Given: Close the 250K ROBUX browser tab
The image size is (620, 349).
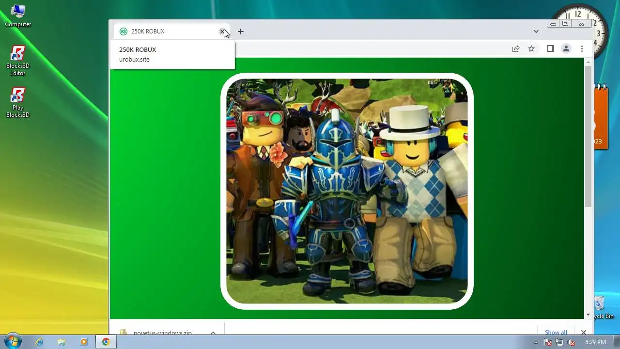Looking at the screenshot, I should 222,32.
